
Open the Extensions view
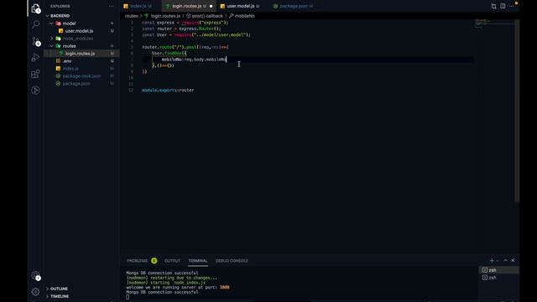point(35,74)
